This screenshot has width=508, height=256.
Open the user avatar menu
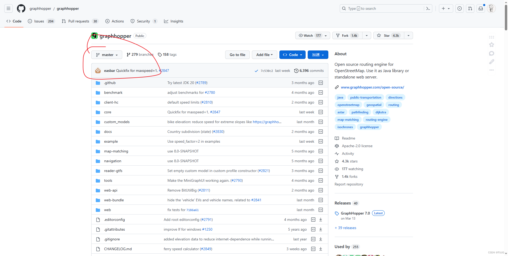pyautogui.click(x=491, y=8)
